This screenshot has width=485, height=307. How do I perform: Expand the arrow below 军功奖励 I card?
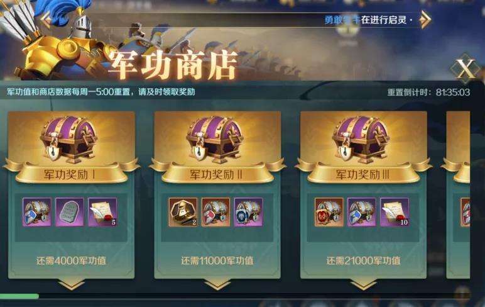72,284
